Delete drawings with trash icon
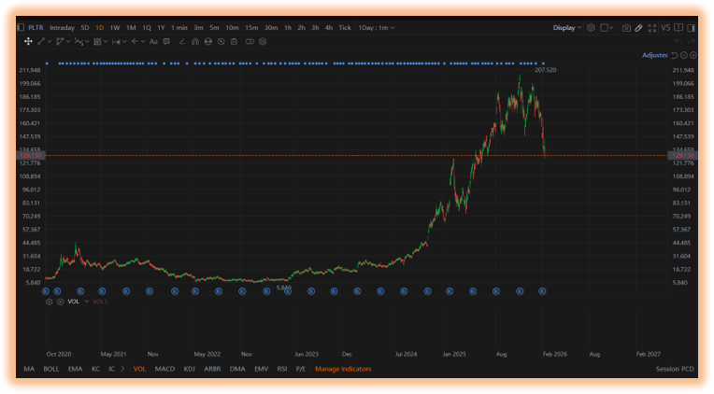Viewport: 714px width, 394px height. [x=234, y=41]
